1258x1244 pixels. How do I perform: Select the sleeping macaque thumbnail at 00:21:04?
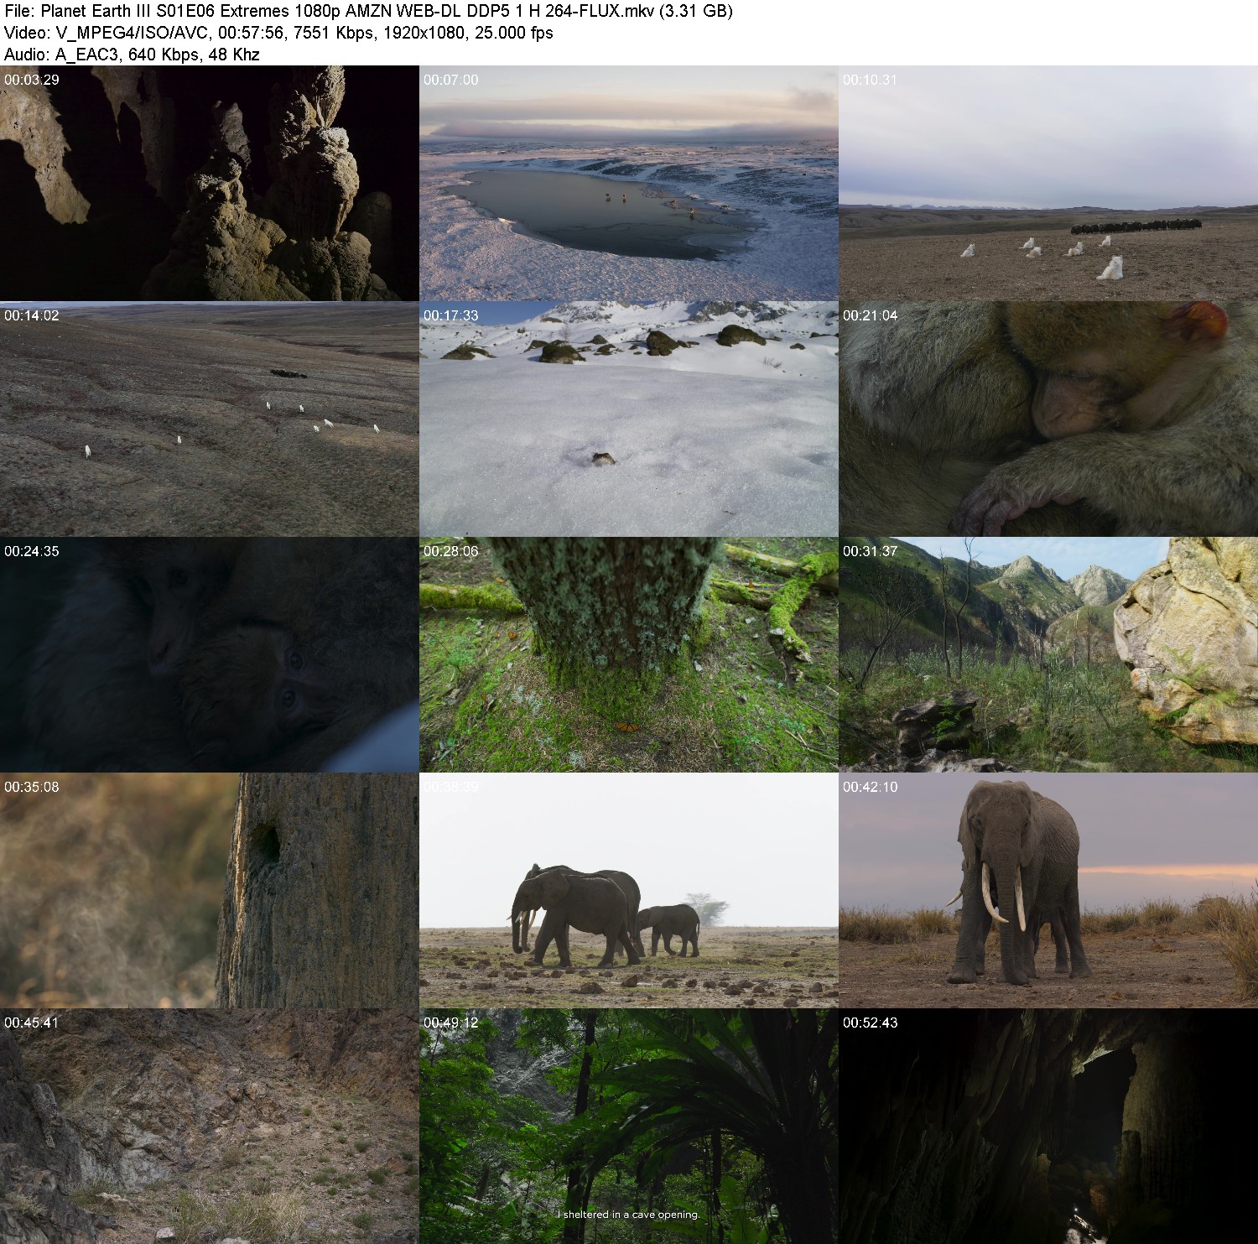click(x=1048, y=419)
